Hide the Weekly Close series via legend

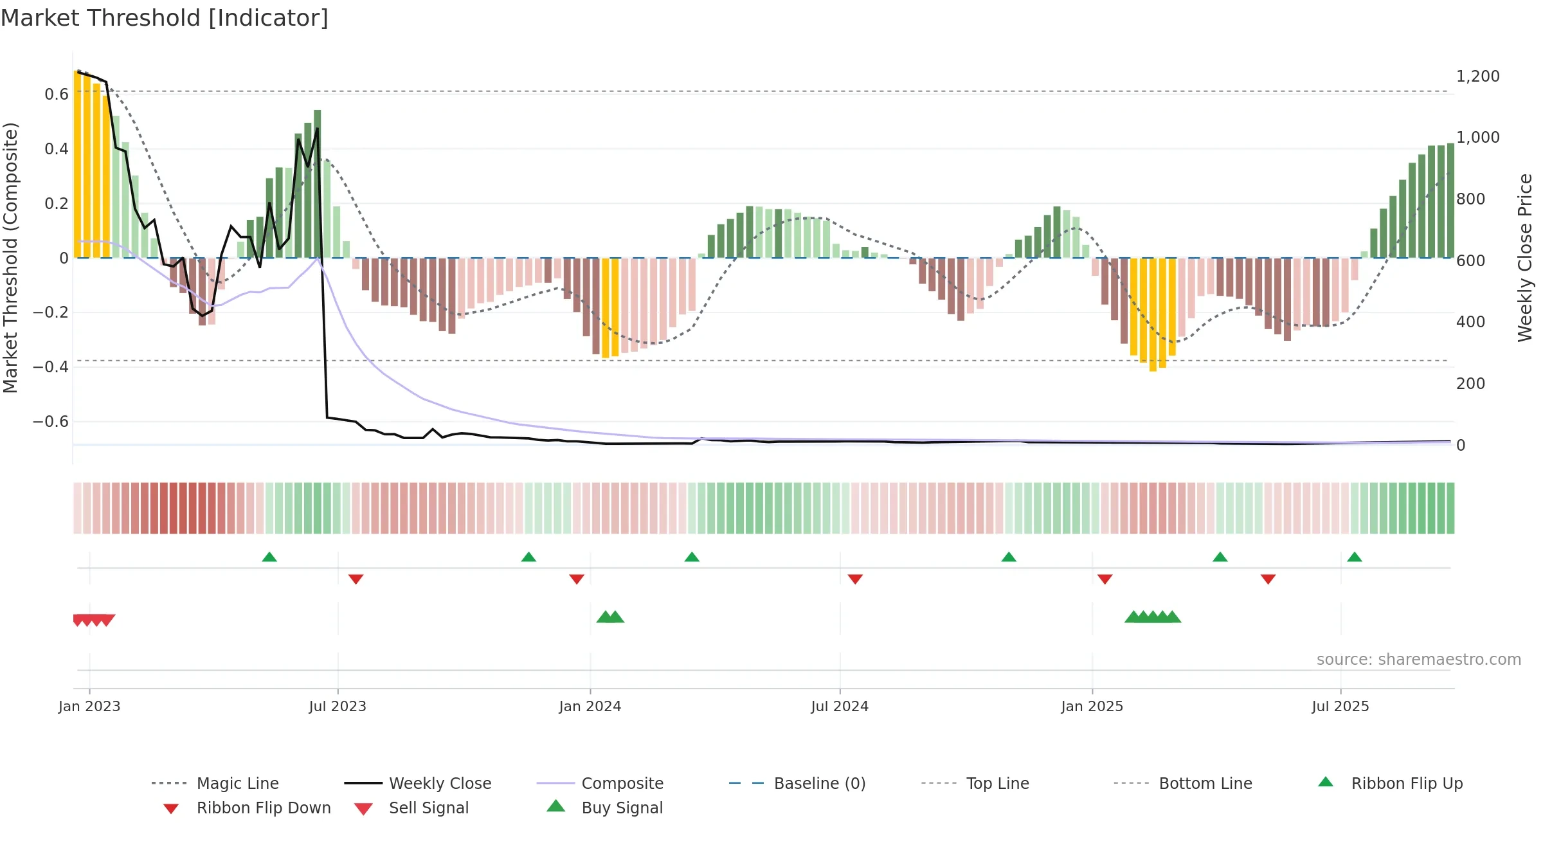418,783
